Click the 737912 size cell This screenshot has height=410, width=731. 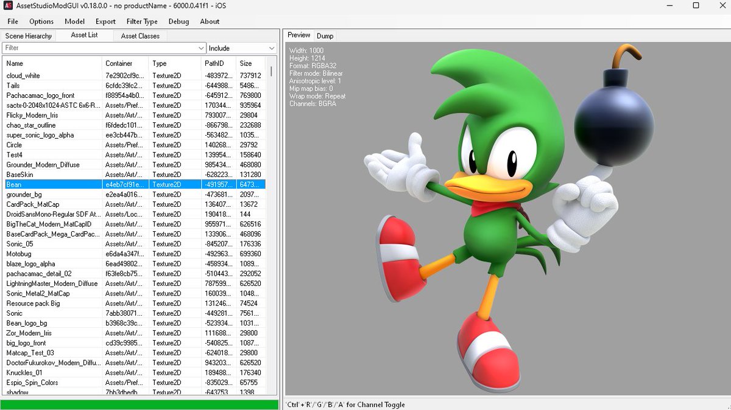[x=250, y=75]
